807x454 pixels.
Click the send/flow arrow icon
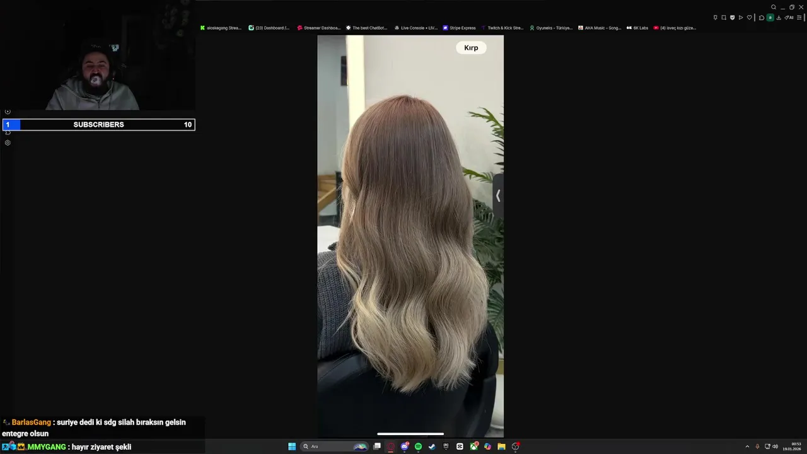tap(741, 18)
